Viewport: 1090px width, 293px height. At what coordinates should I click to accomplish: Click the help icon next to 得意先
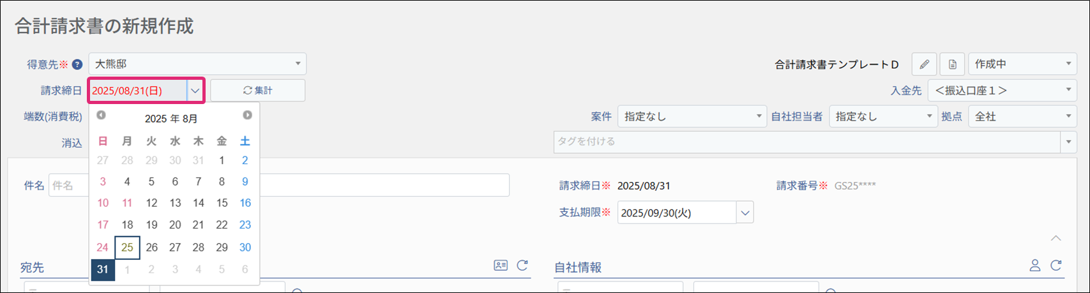click(77, 64)
